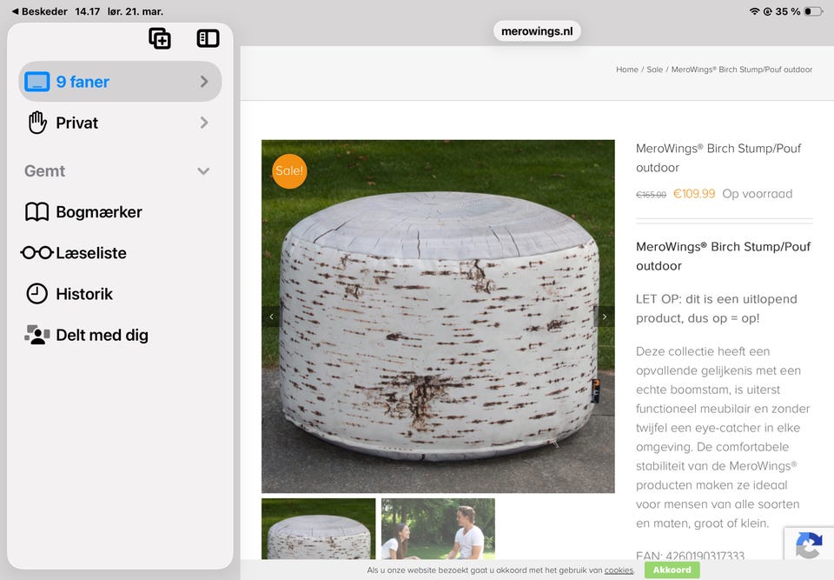Click the tab screen icon beside 9 faner
The width and height of the screenshot is (834, 580).
coord(37,82)
